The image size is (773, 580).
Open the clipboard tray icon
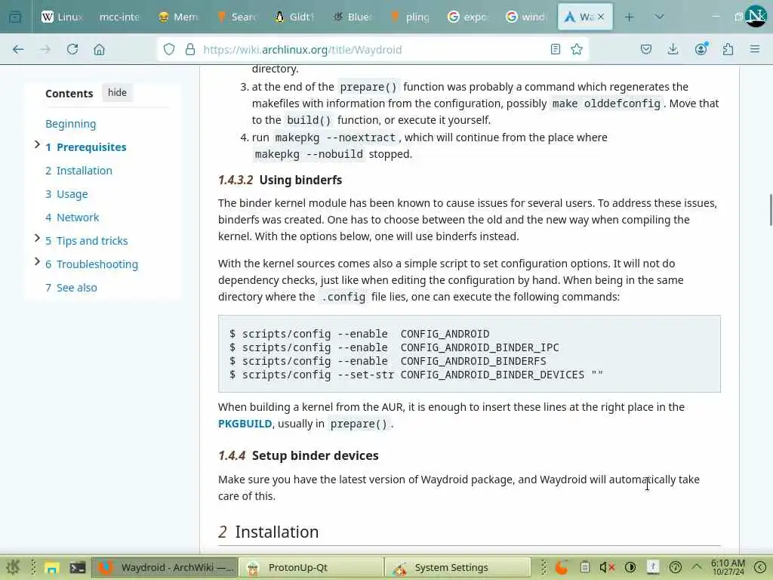click(585, 568)
